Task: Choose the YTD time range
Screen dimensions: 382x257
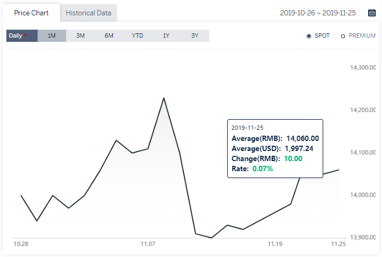Action: click(137, 36)
